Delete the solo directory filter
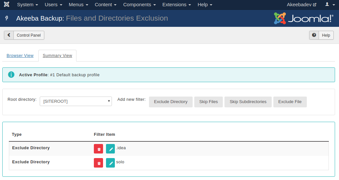The width and height of the screenshot is (339, 180). pos(98,163)
